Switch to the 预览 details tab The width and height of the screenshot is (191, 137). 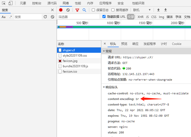pos(124,44)
